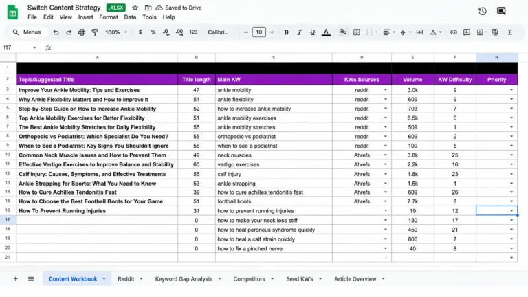The image size is (528, 297).
Task: Open the borders tool
Action: click(357, 32)
